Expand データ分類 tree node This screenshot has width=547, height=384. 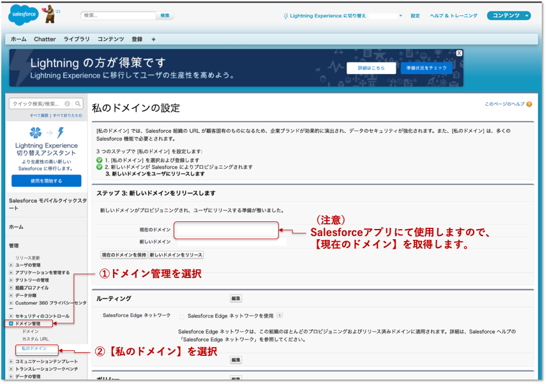[x=11, y=295]
